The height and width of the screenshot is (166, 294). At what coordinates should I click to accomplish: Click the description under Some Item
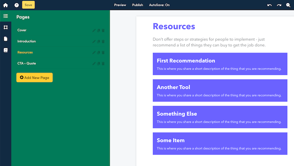pyautogui.click(x=219, y=148)
